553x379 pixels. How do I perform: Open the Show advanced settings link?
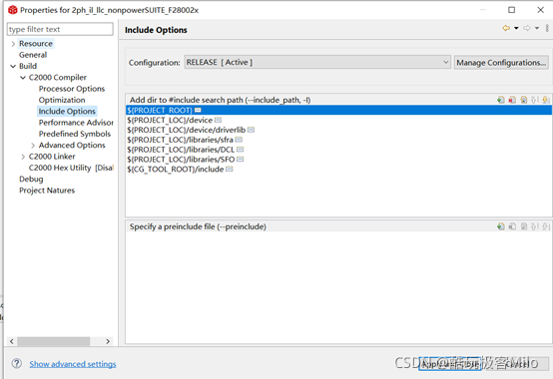click(x=73, y=364)
